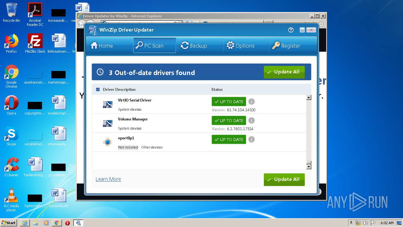Click Internet Explorer taskbar icon
This screenshot has width=403, height=227.
point(25,223)
